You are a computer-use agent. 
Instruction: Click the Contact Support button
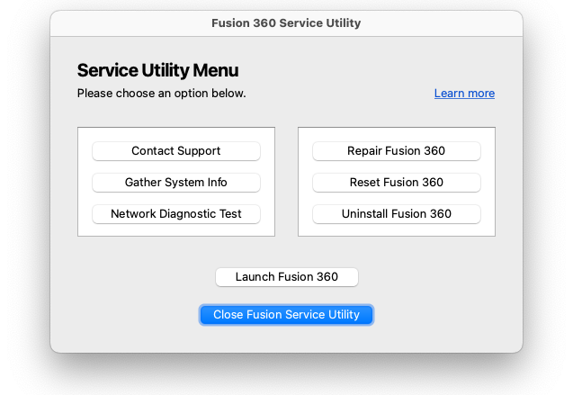point(176,151)
